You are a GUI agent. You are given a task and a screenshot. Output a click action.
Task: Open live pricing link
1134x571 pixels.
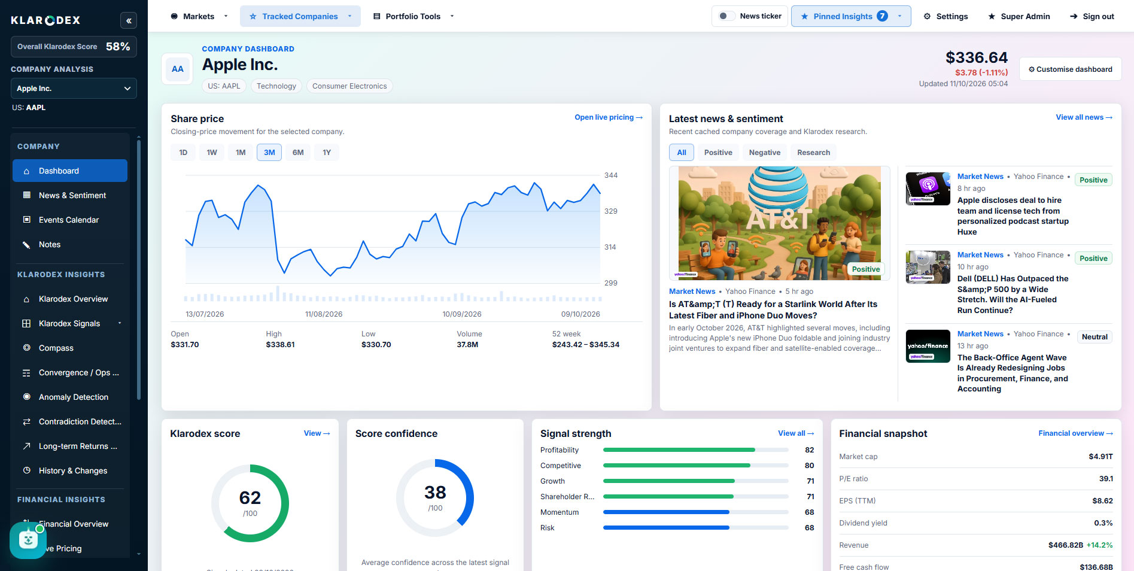[609, 117]
